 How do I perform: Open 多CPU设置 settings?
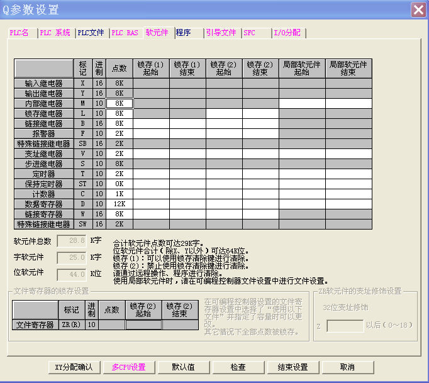(129, 367)
